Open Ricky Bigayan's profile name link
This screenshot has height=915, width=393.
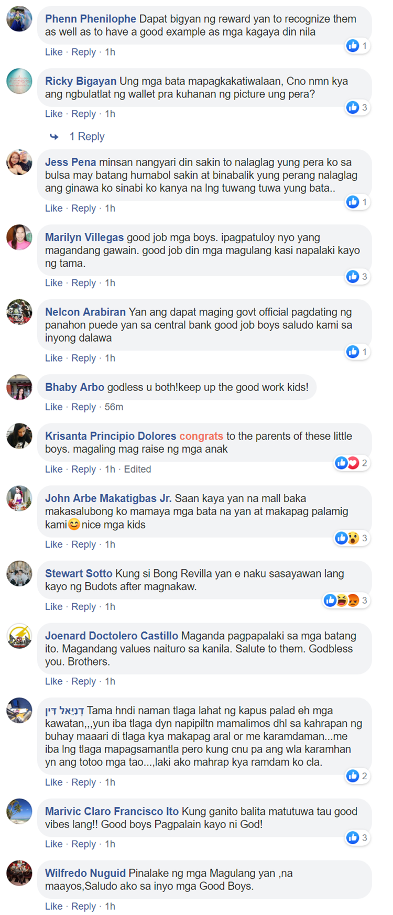coord(81,81)
